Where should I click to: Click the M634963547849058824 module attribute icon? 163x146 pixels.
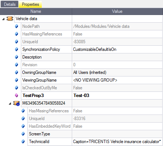click(16, 103)
